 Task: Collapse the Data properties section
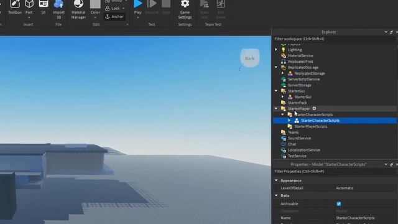coord(276,195)
